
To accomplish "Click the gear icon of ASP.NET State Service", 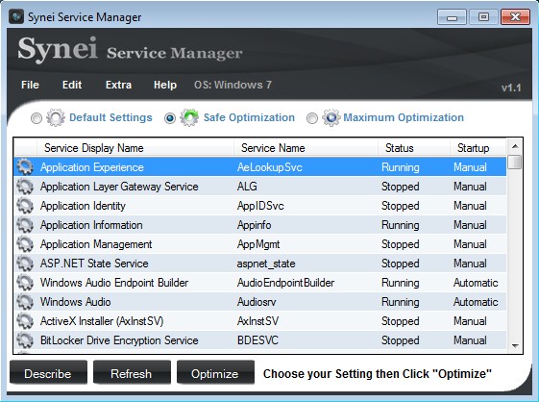I will click(25, 264).
